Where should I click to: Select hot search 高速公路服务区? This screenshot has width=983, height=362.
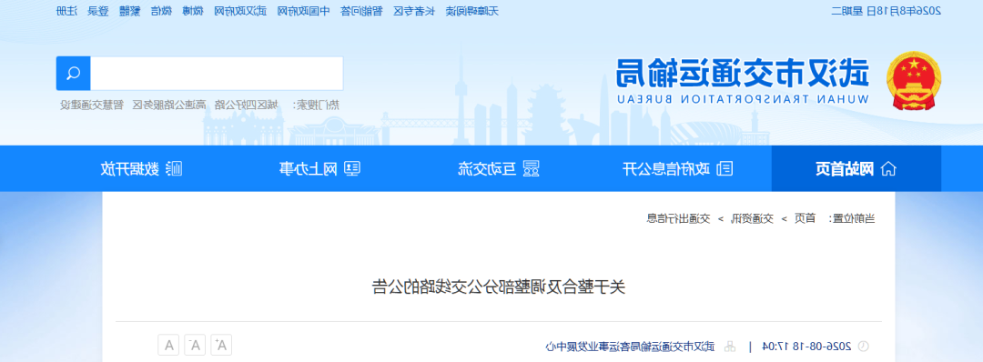(x=169, y=105)
